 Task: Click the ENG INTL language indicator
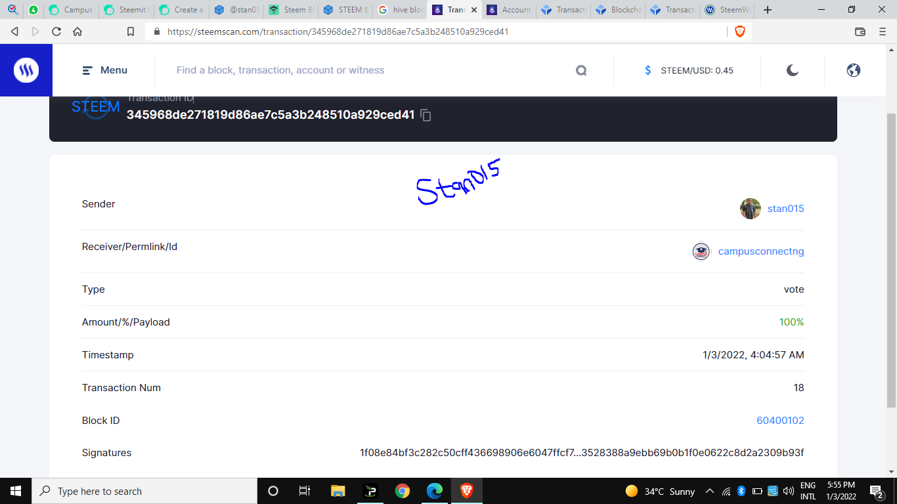pyautogui.click(x=808, y=491)
